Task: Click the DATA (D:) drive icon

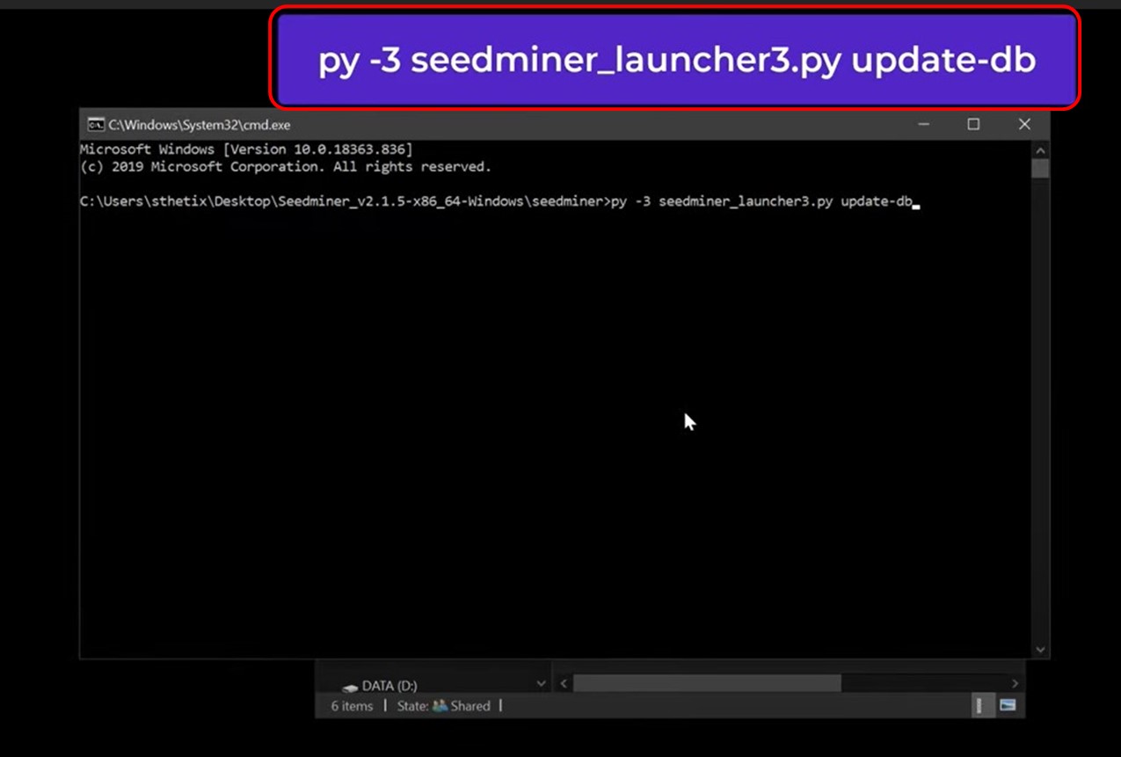Action: [350, 687]
